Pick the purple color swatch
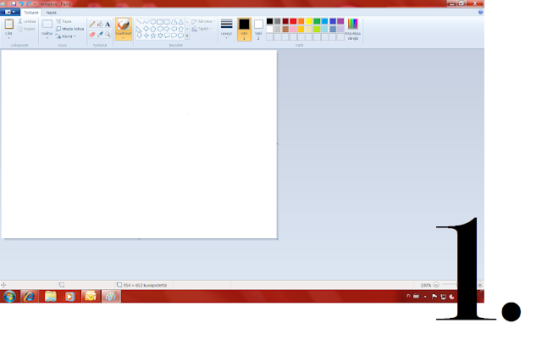This screenshot has width=542, height=351. [340, 21]
